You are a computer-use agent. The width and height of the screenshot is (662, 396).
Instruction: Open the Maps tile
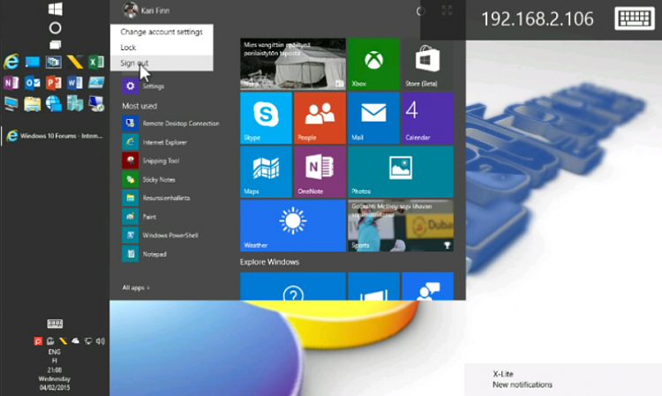click(x=266, y=172)
